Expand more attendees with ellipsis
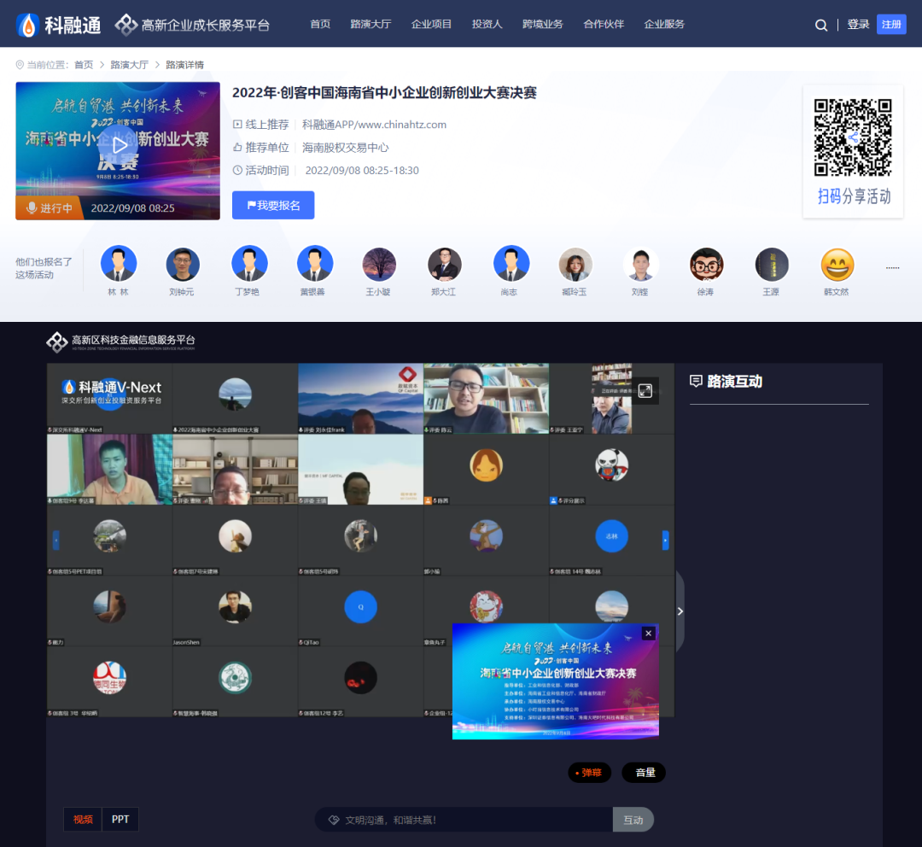Screen dimensions: 922x847 click(x=892, y=267)
